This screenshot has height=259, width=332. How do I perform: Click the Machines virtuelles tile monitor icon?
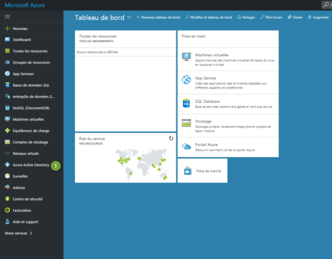[186, 57]
